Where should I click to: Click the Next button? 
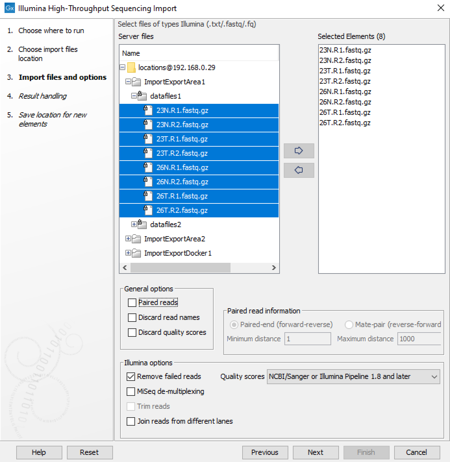point(315,452)
